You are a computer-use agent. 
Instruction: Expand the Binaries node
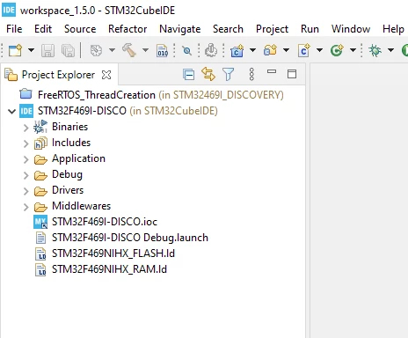pos(25,128)
